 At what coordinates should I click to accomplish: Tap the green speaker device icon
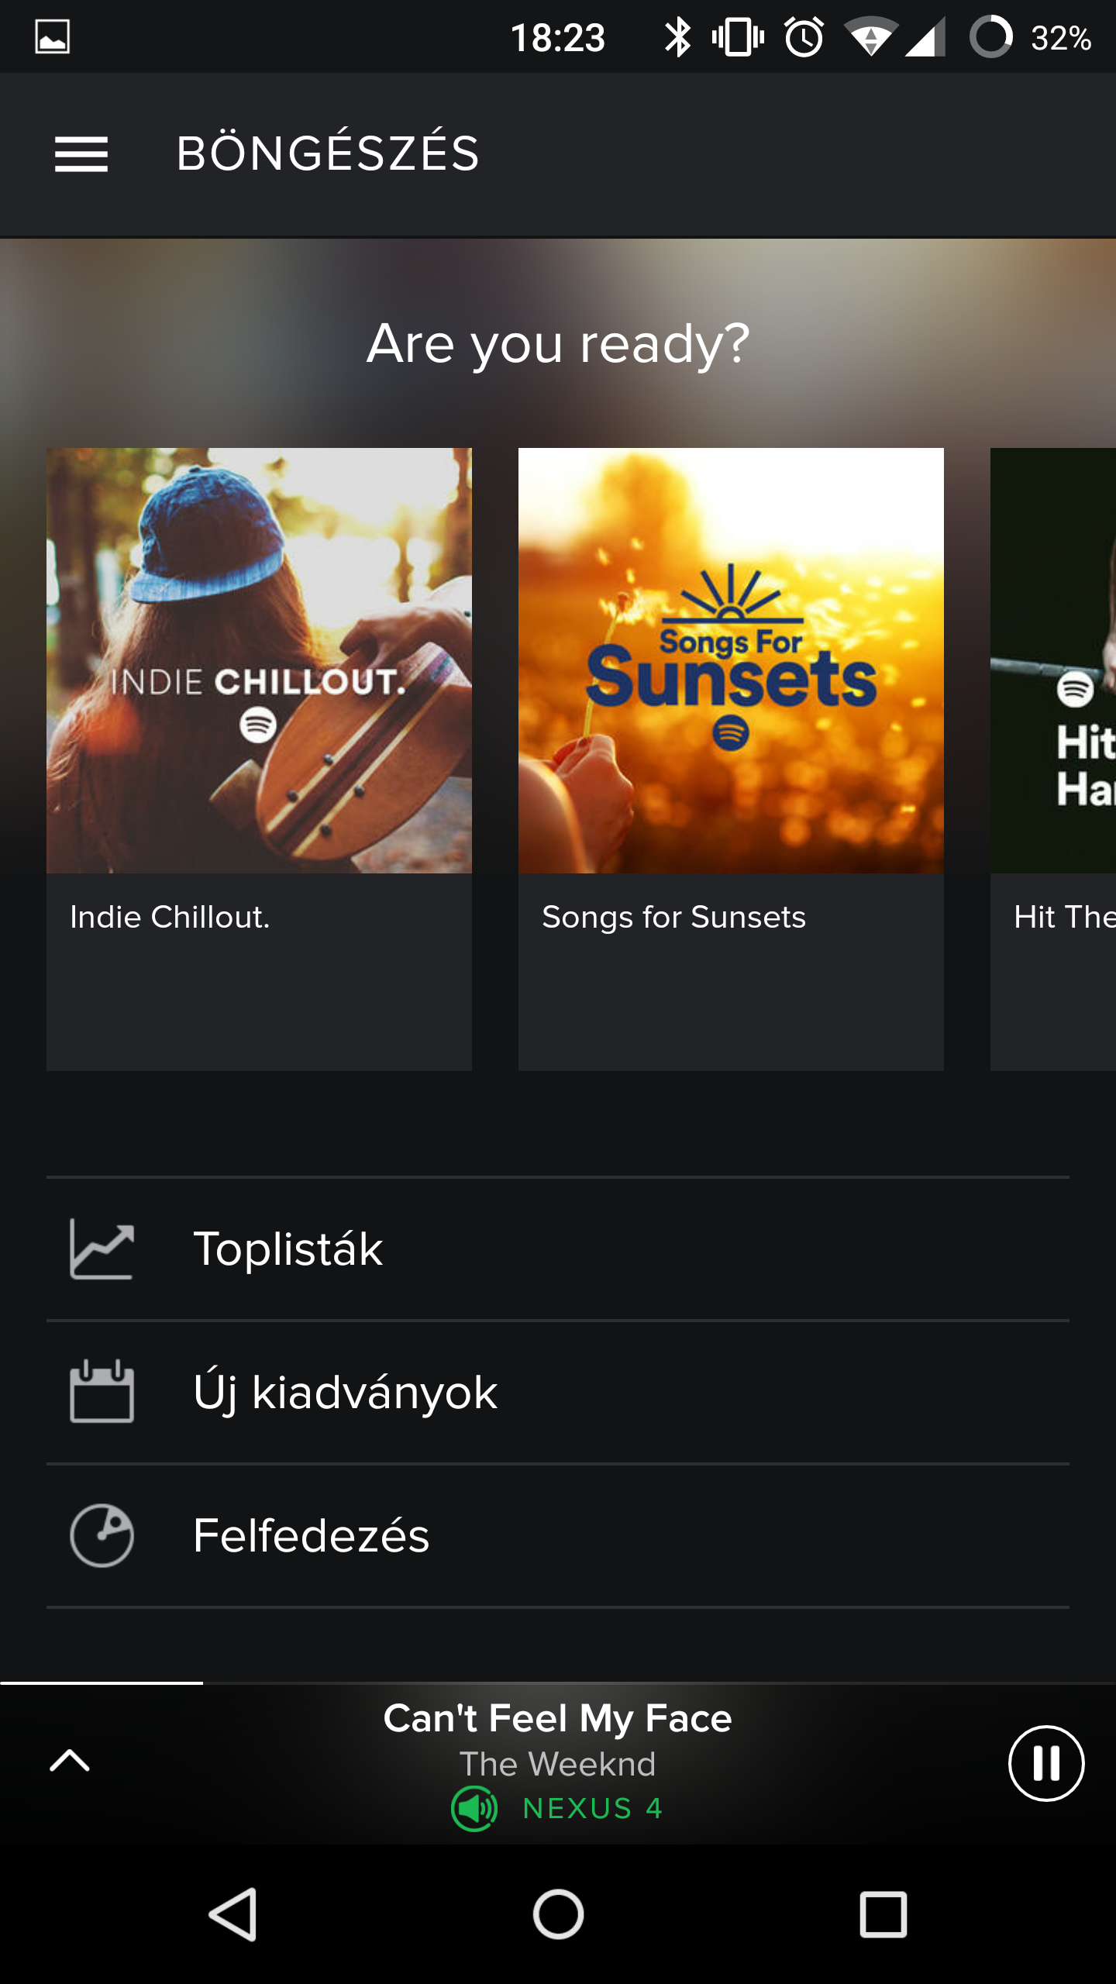point(474,1809)
